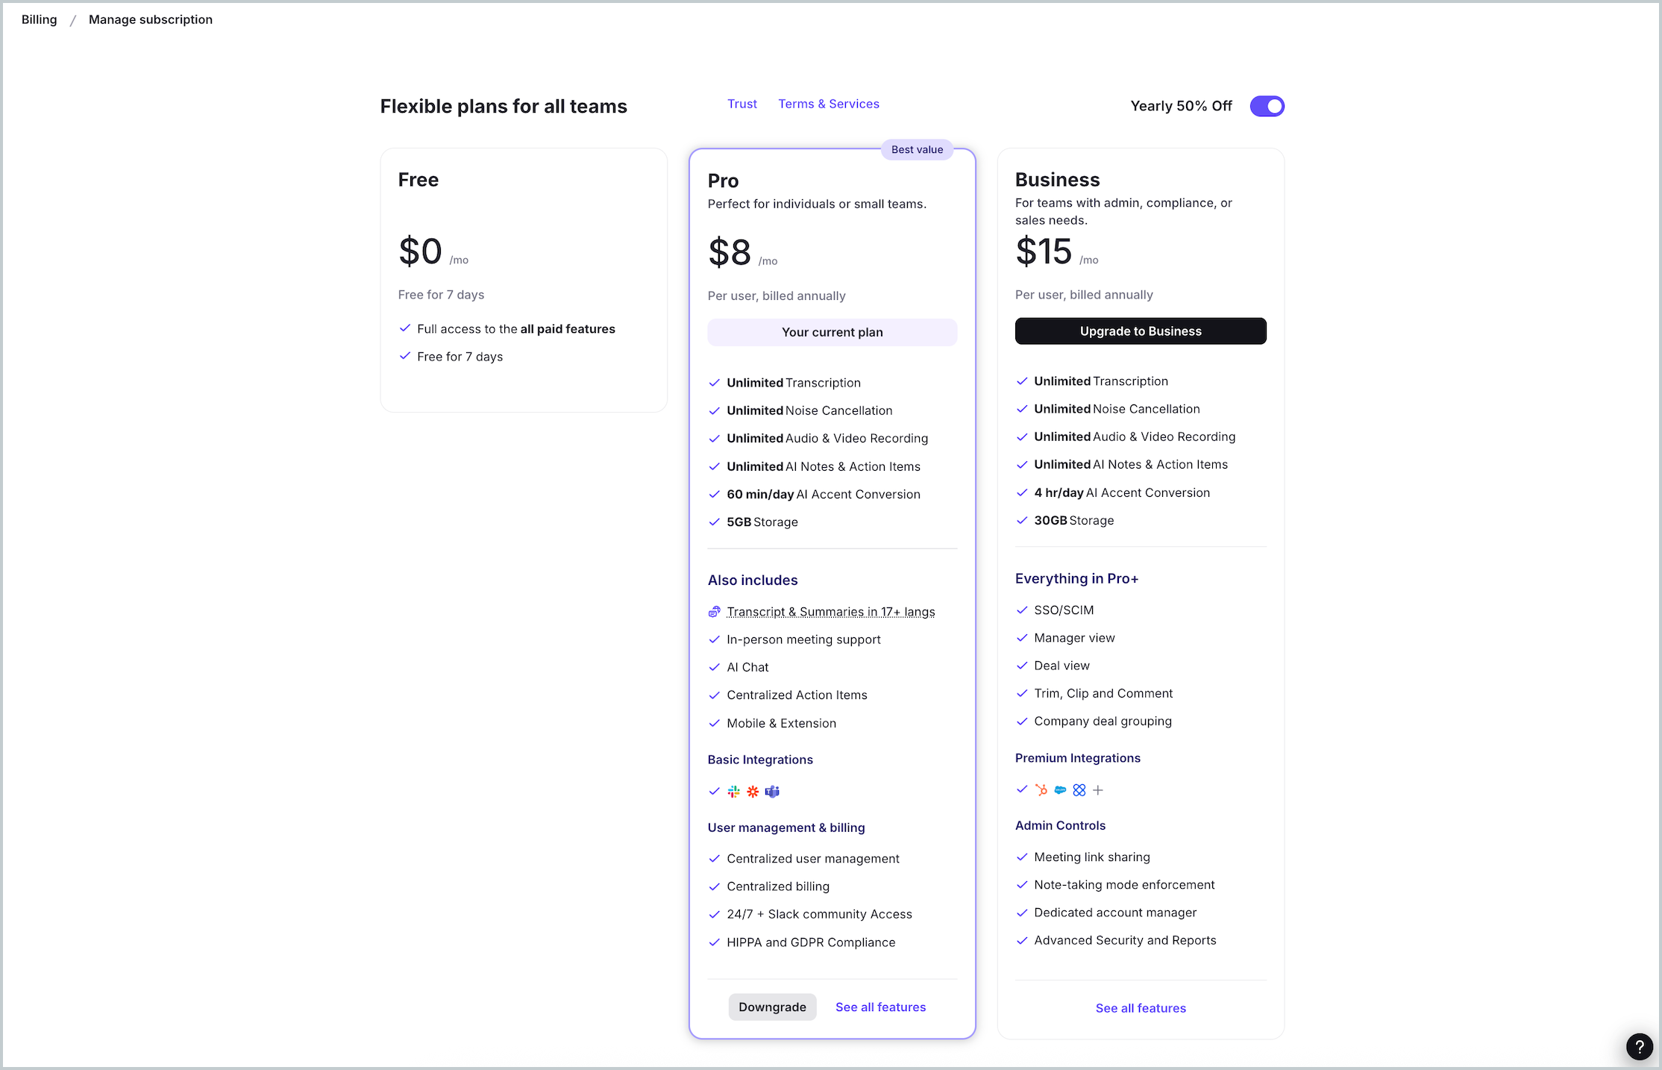This screenshot has width=1662, height=1070.
Task: Click the blue four-loop premium integration icon
Action: 1079,790
